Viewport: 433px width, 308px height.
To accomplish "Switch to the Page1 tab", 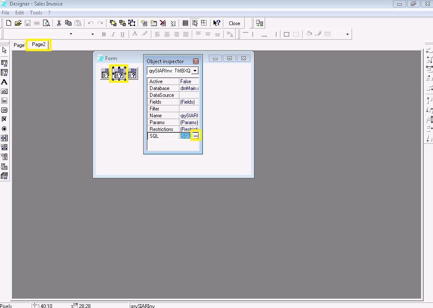I will (x=19, y=45).
